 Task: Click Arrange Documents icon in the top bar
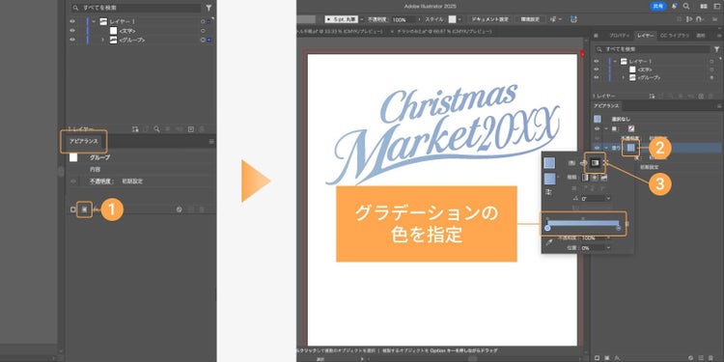(703, 7)
